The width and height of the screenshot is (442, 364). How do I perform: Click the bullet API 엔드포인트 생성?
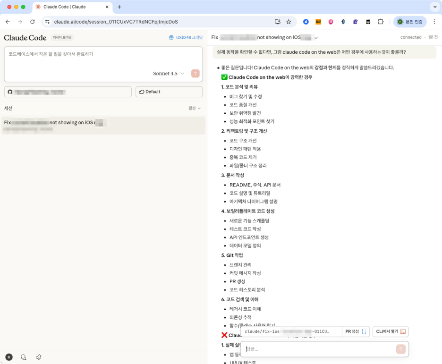pos(249,237)
